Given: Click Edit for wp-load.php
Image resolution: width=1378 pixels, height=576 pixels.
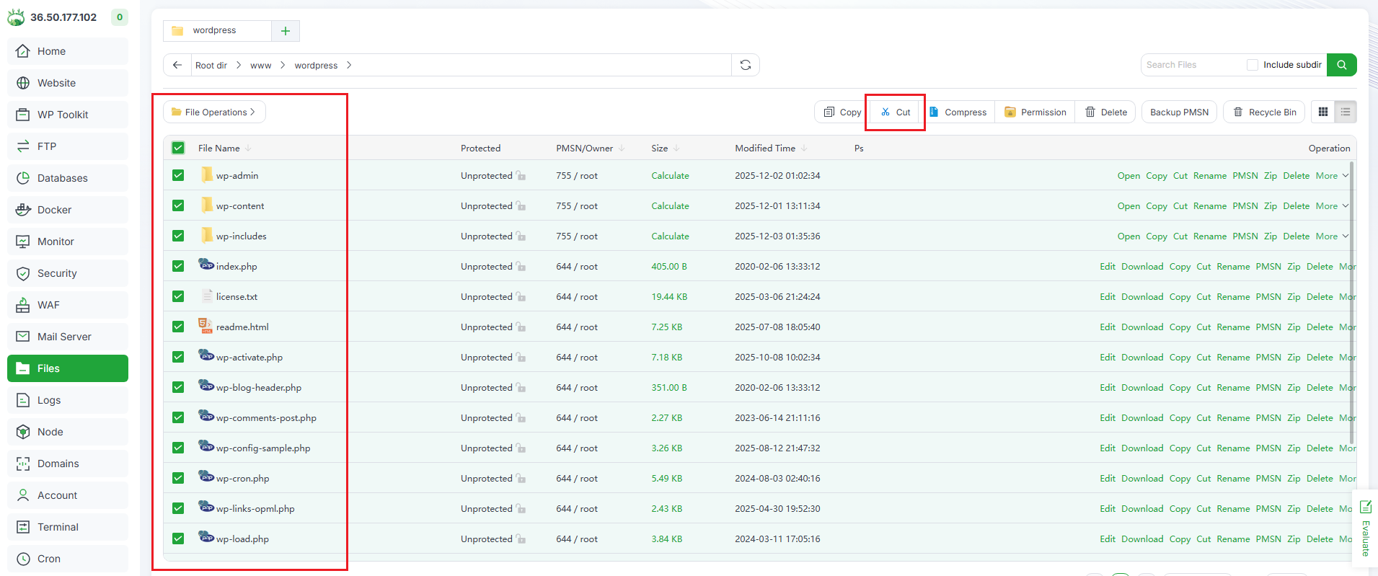Looking at the screenshot, I should pos(1108,539).
